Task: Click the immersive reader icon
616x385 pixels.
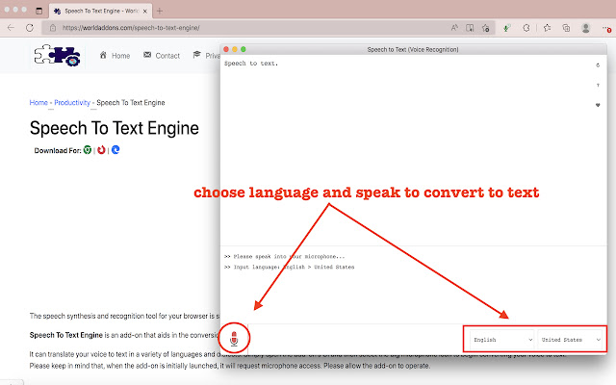Action: [x=470, y=28]
